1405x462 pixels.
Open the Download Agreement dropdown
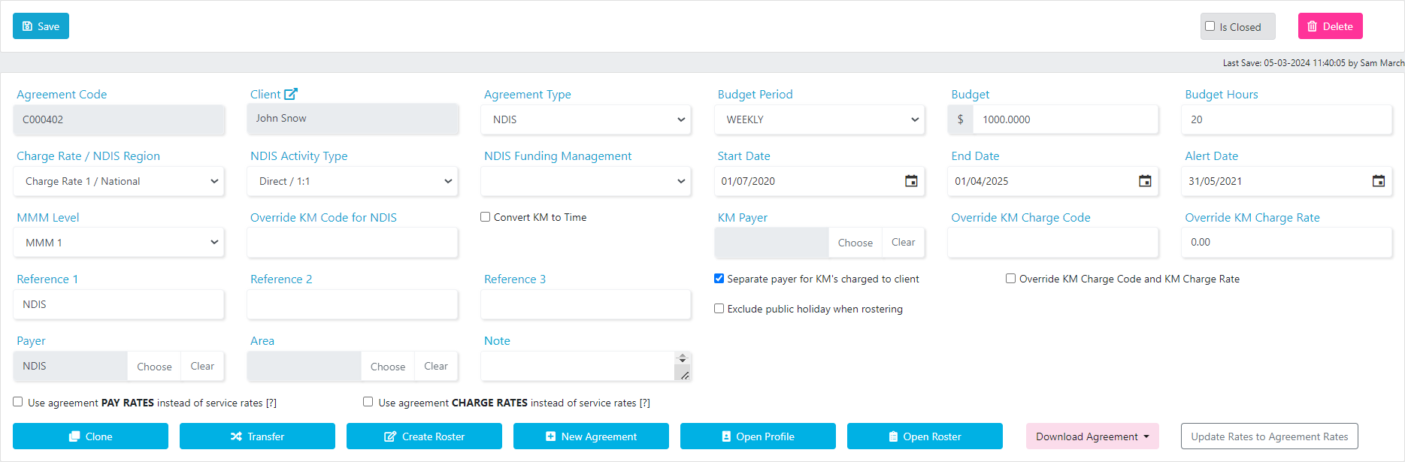coord(1092,436)
